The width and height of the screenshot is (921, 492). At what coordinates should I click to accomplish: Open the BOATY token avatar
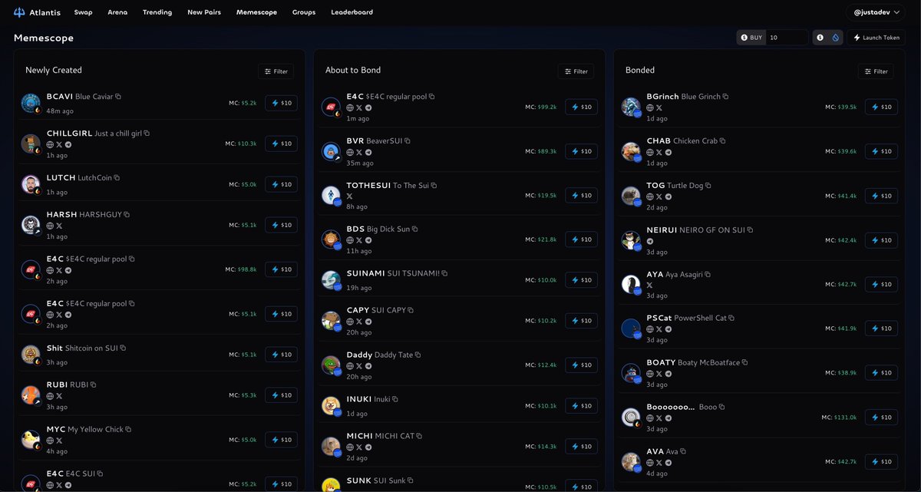click(x=631, y=372)
